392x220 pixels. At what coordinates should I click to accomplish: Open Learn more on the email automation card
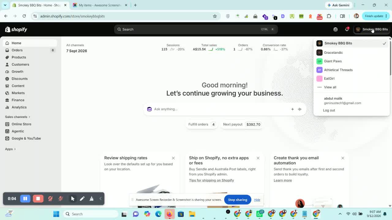coord(283,180)
